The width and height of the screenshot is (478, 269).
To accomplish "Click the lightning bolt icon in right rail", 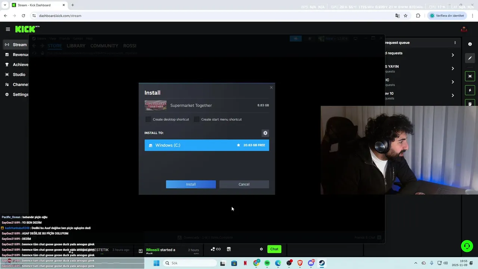I will pos(470,90).
